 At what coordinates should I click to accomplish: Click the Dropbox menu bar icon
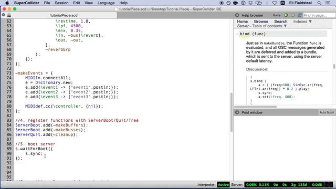tap(250, 3)
